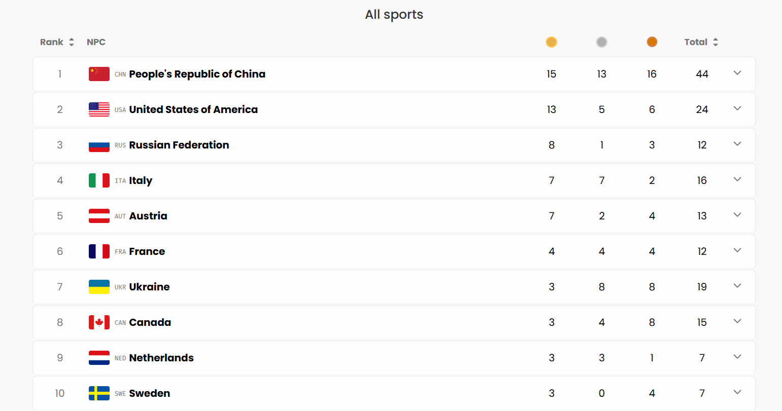Click the bronze medal column icon

click(x=652, y=42)
